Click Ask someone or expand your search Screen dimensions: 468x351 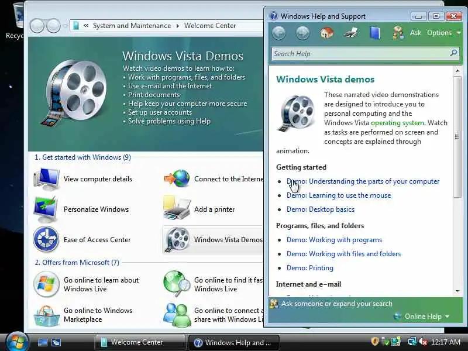coord(337,304)
